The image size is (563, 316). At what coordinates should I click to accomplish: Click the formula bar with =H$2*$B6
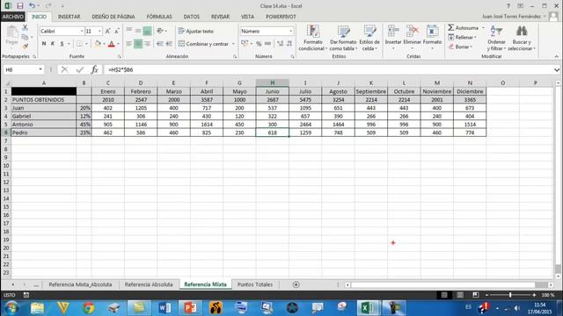point(328,69)
